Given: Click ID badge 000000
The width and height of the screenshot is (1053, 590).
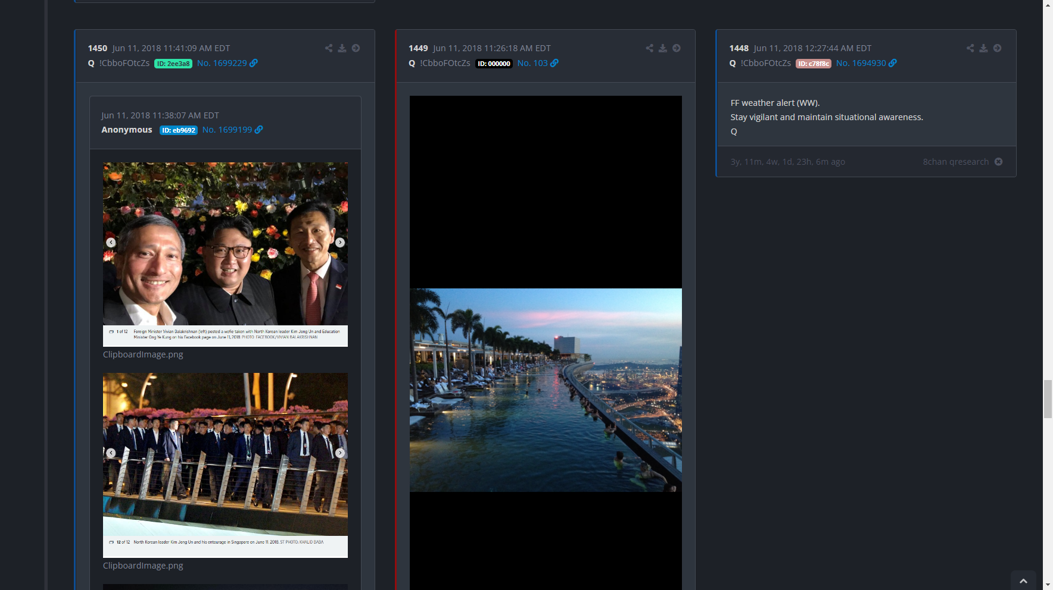Looking at the screenshot, I should [494, 64].
